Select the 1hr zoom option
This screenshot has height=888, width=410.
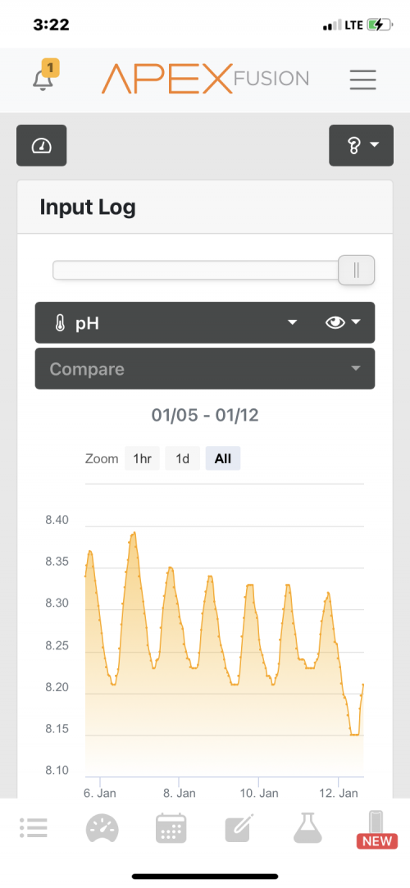point(142,458)
